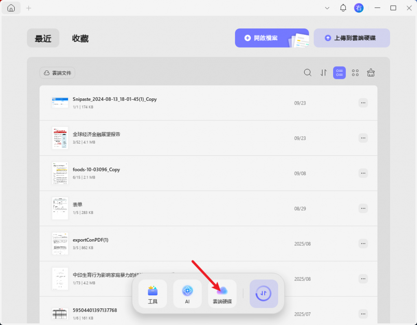Open the 雲端硬碟 cloud drive button
417x325 pixels.
point(222,294)
